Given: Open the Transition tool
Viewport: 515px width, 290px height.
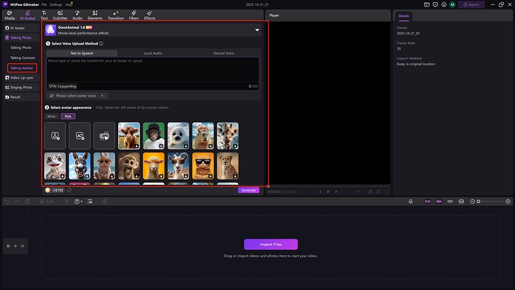Looking at the screenshot, I should click(x=115, y=15).
